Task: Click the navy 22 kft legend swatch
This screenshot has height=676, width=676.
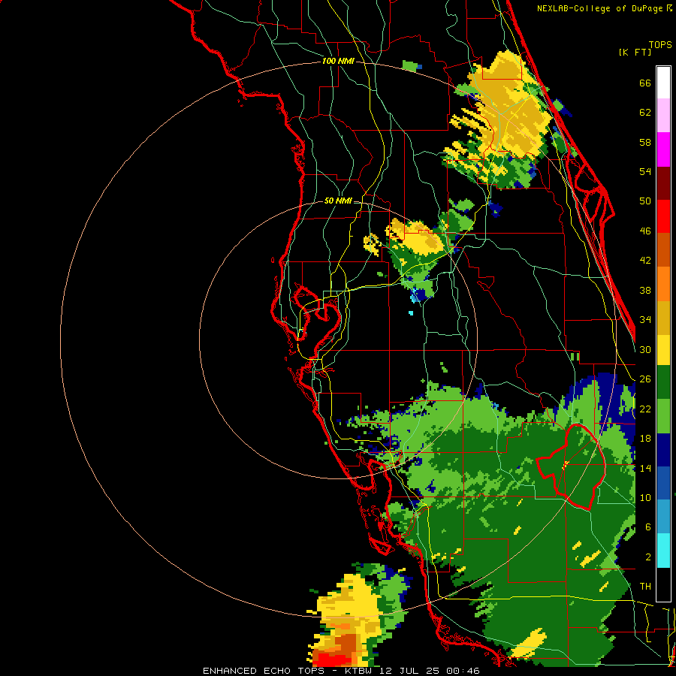Action: (x=663, y=450)
